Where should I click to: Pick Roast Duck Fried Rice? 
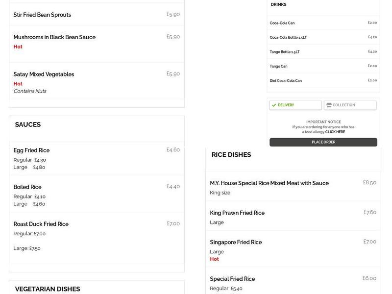[x=41, y=224]
